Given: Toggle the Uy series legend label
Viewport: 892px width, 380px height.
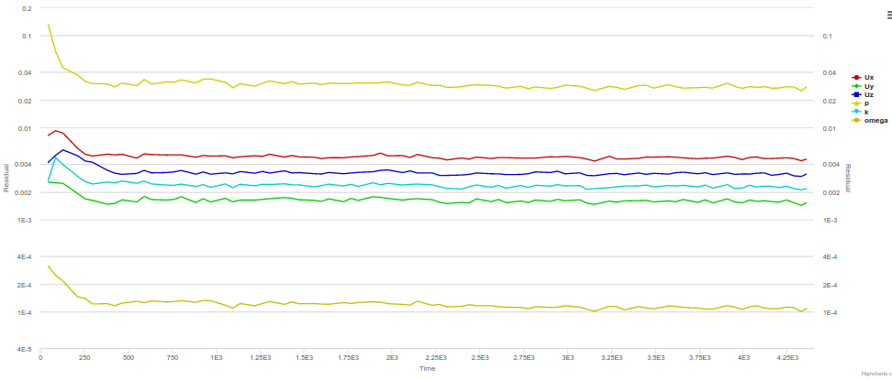Looking at the screenshot, I should click(869, 86).
